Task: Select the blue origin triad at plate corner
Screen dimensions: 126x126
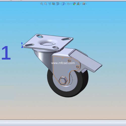Action: 22,45
